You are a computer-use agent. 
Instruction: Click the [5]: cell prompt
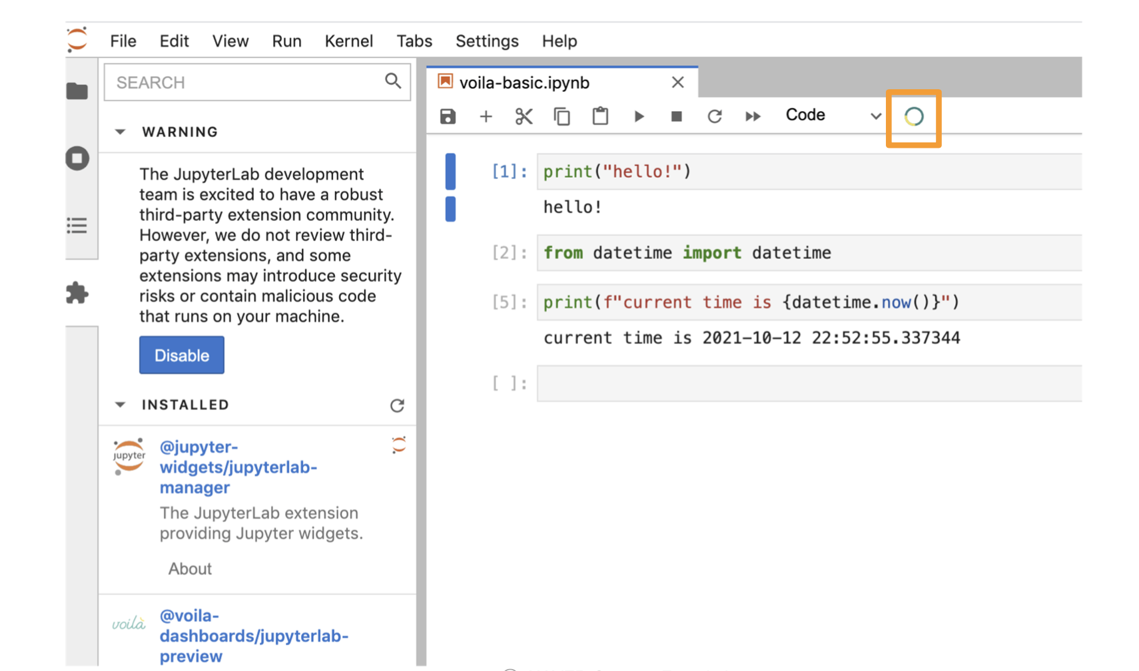pos(510,302)
